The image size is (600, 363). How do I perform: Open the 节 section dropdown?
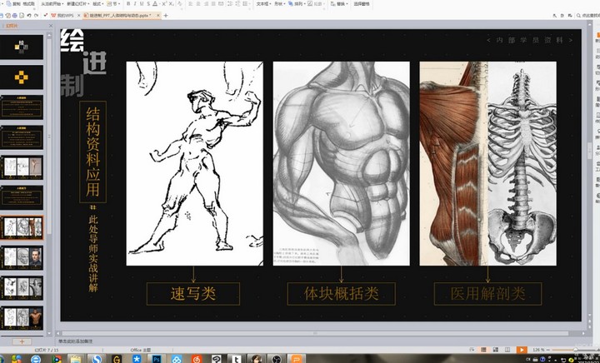pos(113,3)
